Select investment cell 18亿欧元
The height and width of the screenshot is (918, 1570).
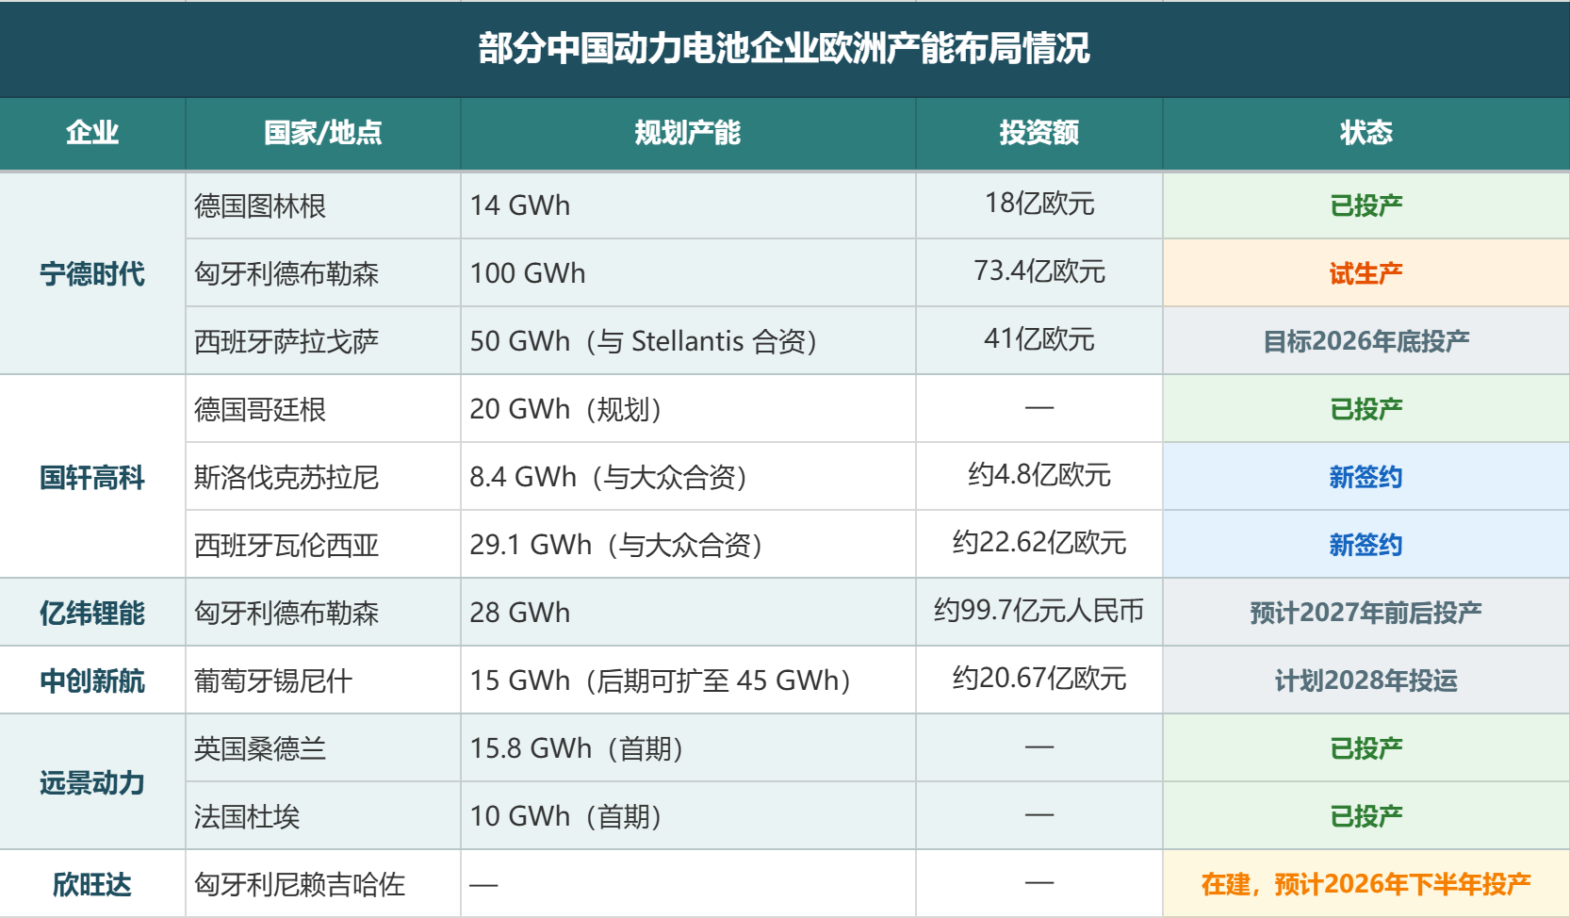tap(1039, 205)
